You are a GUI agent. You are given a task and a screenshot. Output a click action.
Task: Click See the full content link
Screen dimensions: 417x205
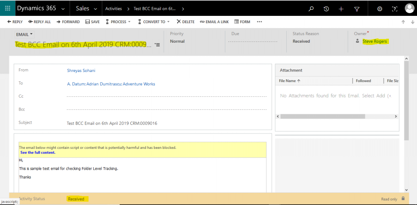point(38,153)
